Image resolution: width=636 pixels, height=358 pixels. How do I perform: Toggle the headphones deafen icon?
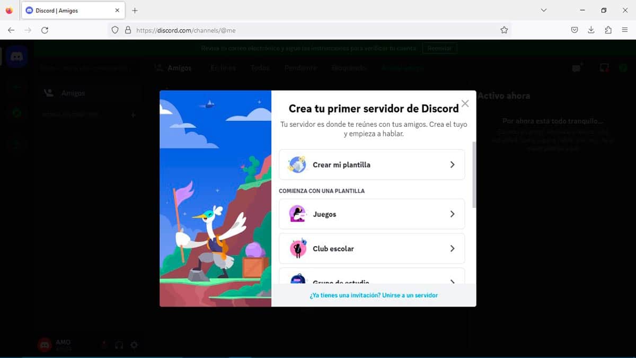(x=119, y=345)
